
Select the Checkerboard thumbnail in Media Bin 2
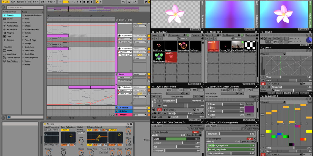(250, 46)
